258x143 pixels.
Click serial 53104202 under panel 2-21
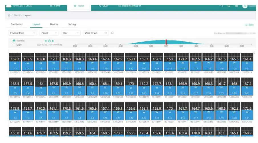(x=247, y=97)
